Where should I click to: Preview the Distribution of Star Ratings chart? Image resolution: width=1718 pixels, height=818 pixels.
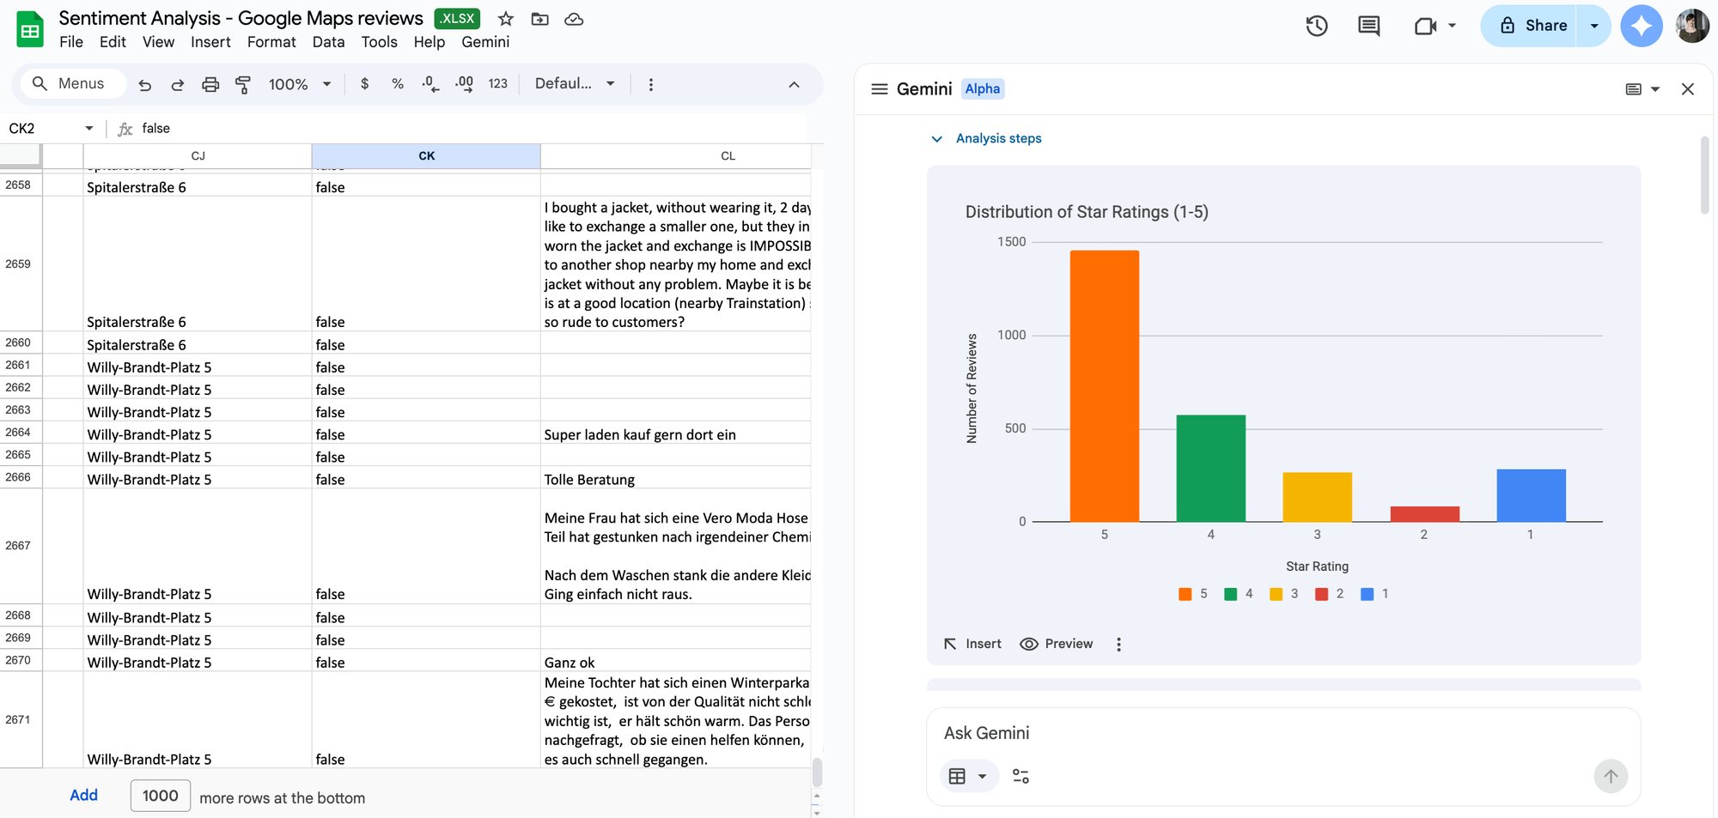(x=1056, y=643)
